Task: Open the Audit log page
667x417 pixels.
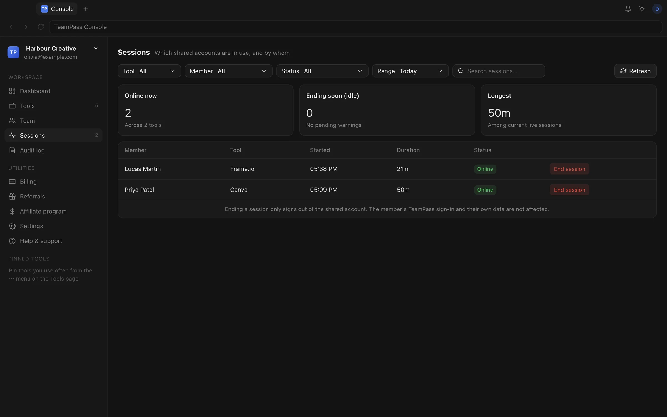Action: [53, 150]
